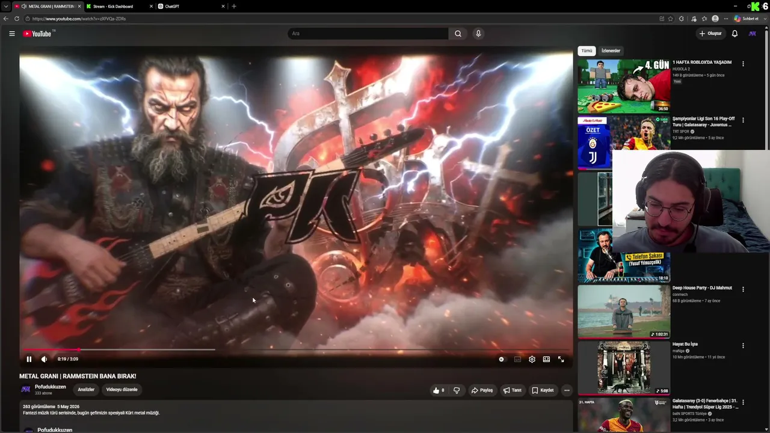Screen dimensions: 770x433
Task: Dislike the video with the thumbs-down
Action: [x=457, y=390]
